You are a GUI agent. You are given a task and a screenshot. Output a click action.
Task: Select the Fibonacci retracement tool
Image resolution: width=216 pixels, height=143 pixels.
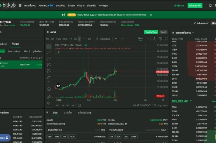[49, 58]
